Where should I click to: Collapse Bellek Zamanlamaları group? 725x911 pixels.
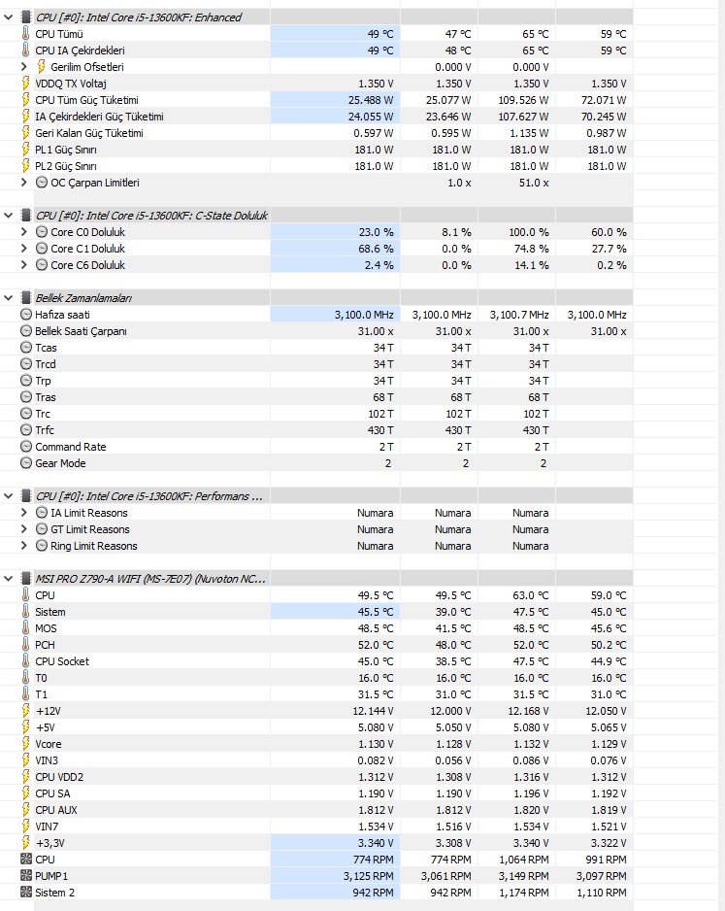8,298
